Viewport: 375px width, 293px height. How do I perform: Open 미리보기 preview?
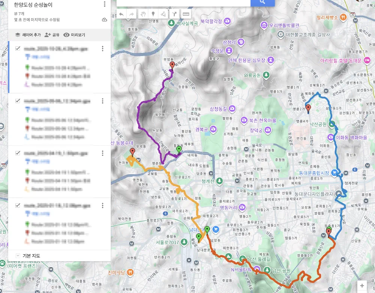pos(74,35)
